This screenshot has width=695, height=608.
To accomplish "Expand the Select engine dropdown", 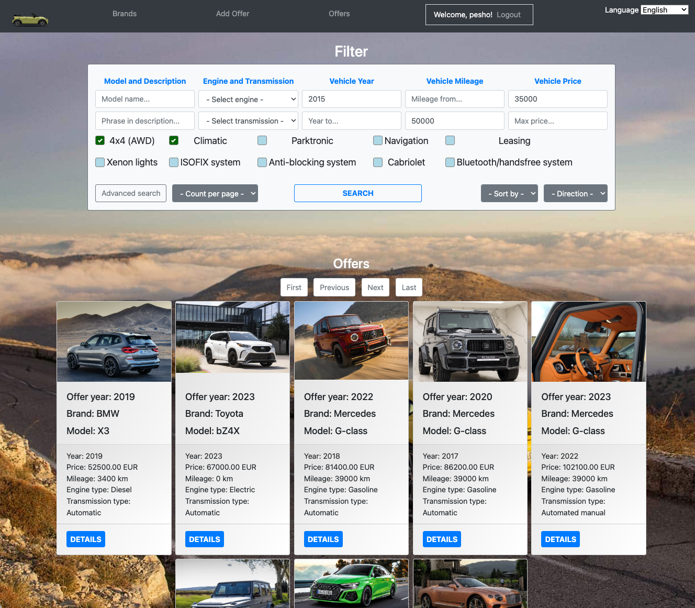I will pyautogui.click(x=248, y=99).
